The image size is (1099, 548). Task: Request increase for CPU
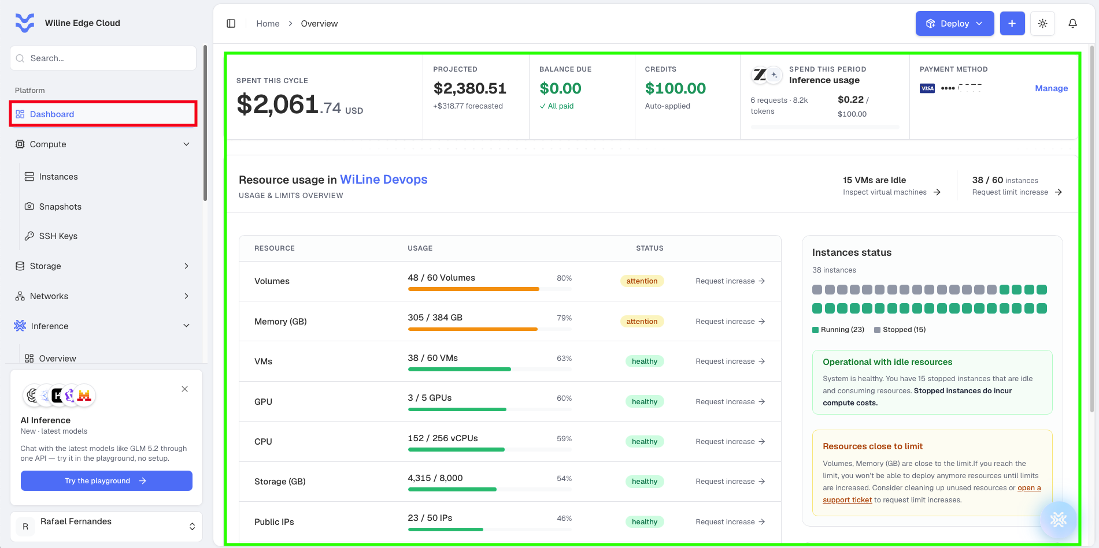click(x=730, y=442)
